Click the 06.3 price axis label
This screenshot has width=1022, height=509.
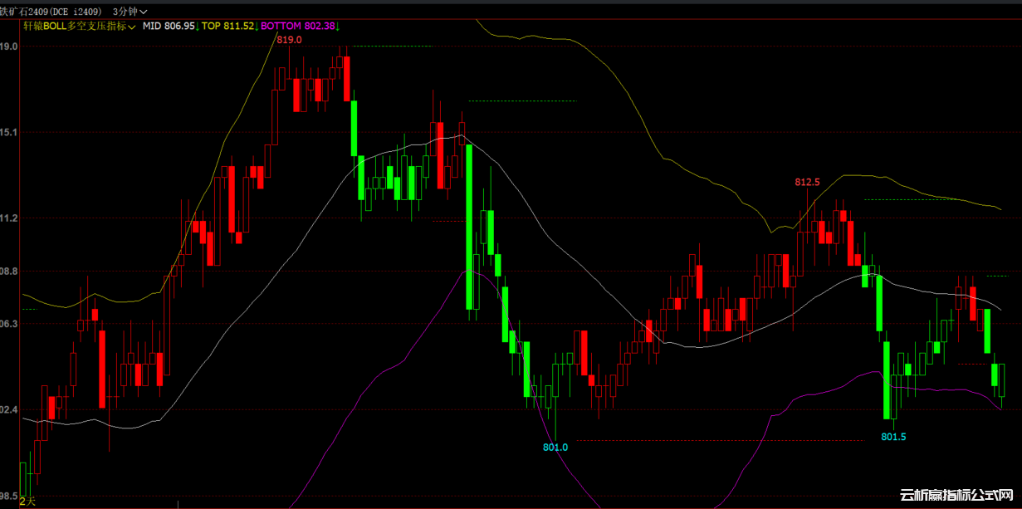click(x=9, y=324)
